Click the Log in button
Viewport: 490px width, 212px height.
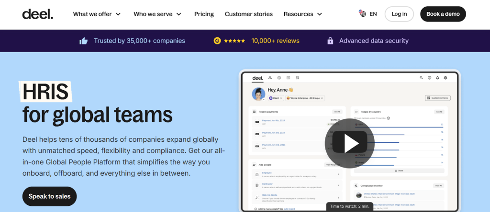click(x=399, y=14)
